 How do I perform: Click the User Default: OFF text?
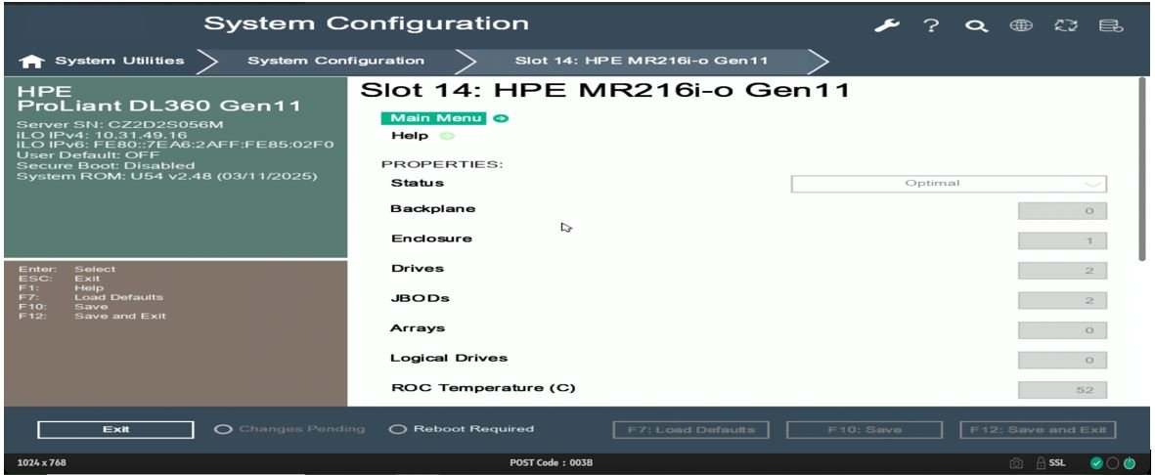[88, 156]
